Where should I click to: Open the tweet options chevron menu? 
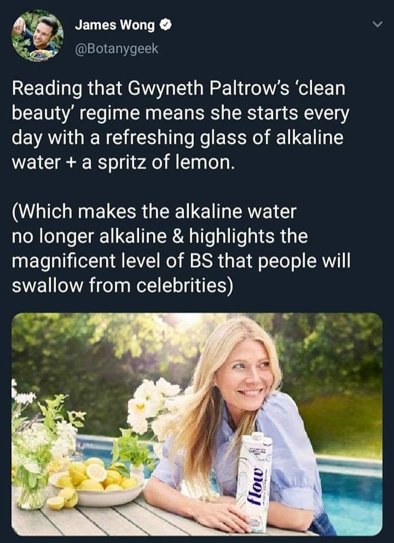pyautogui.click(x=375, y=24)
